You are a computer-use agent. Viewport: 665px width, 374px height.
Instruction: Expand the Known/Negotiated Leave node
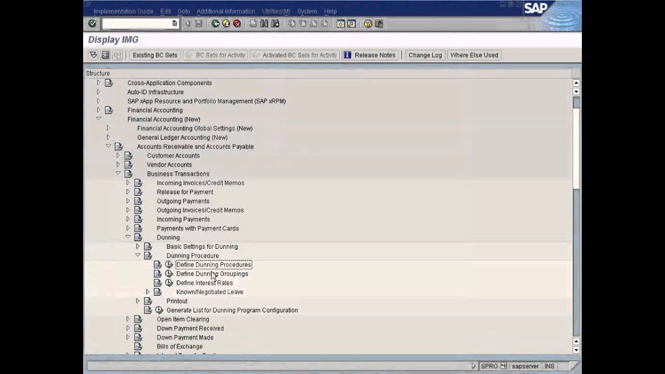tap(148, 292)
